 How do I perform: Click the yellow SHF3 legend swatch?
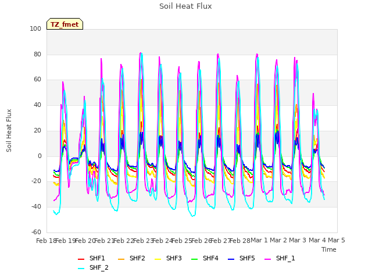coord(158,259)
